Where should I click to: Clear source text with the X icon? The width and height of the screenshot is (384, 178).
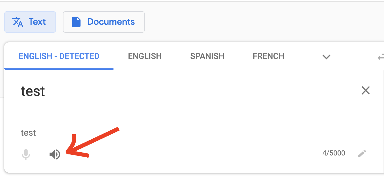tap(366, 91)
